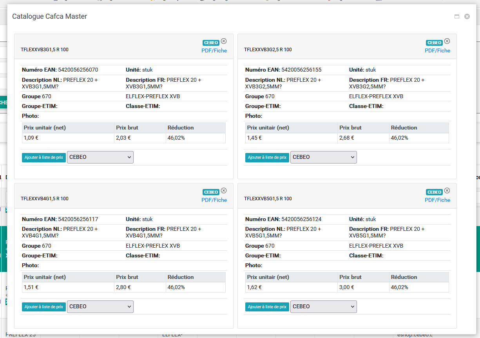
Task: Add TFLEXXVB3G1,5 to price list
Action: [x=44, y=158]
